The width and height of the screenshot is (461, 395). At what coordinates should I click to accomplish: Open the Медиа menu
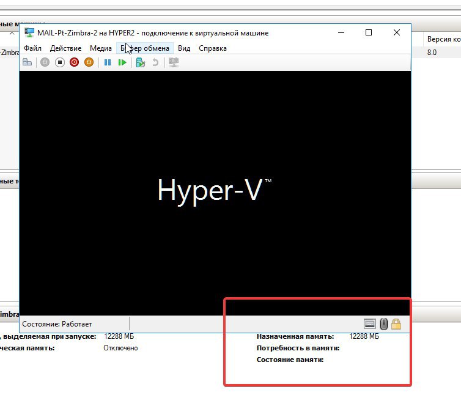coord(101,48)
